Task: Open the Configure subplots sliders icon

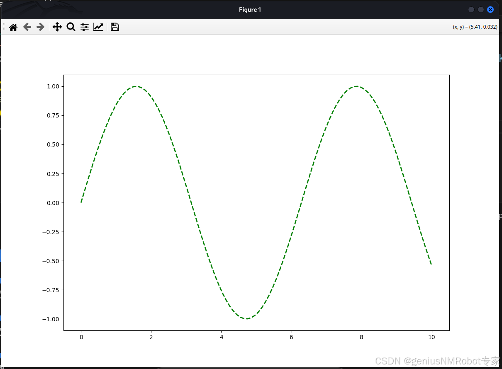Action: [x=85, y=27]
